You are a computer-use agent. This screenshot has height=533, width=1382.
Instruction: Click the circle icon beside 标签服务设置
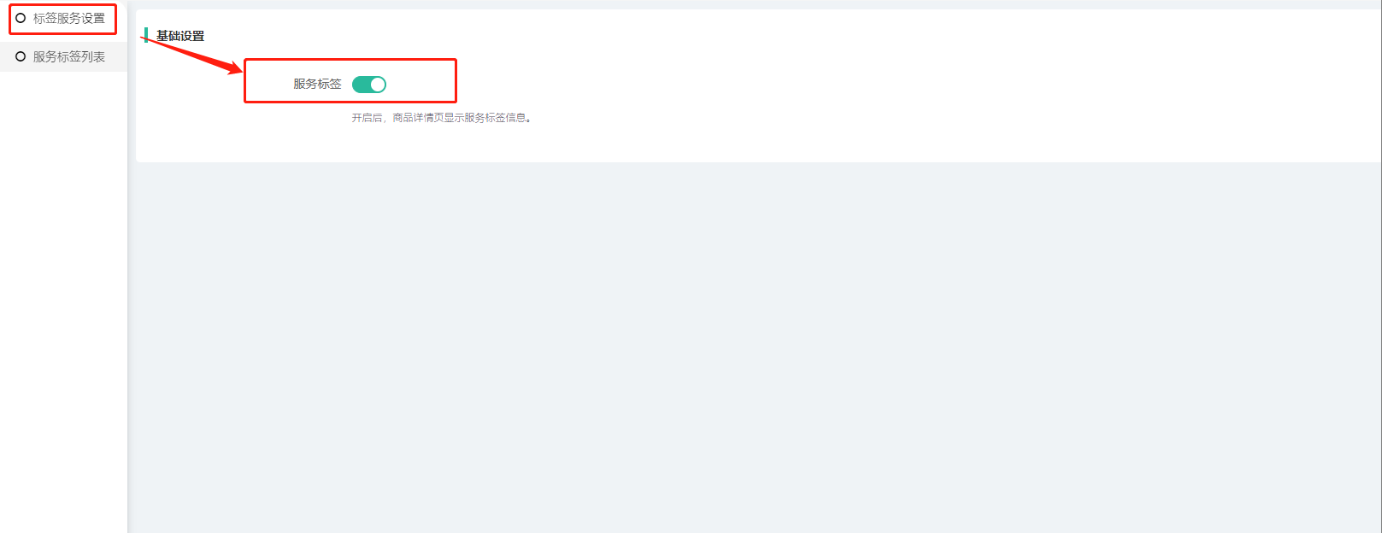[21, 18]
